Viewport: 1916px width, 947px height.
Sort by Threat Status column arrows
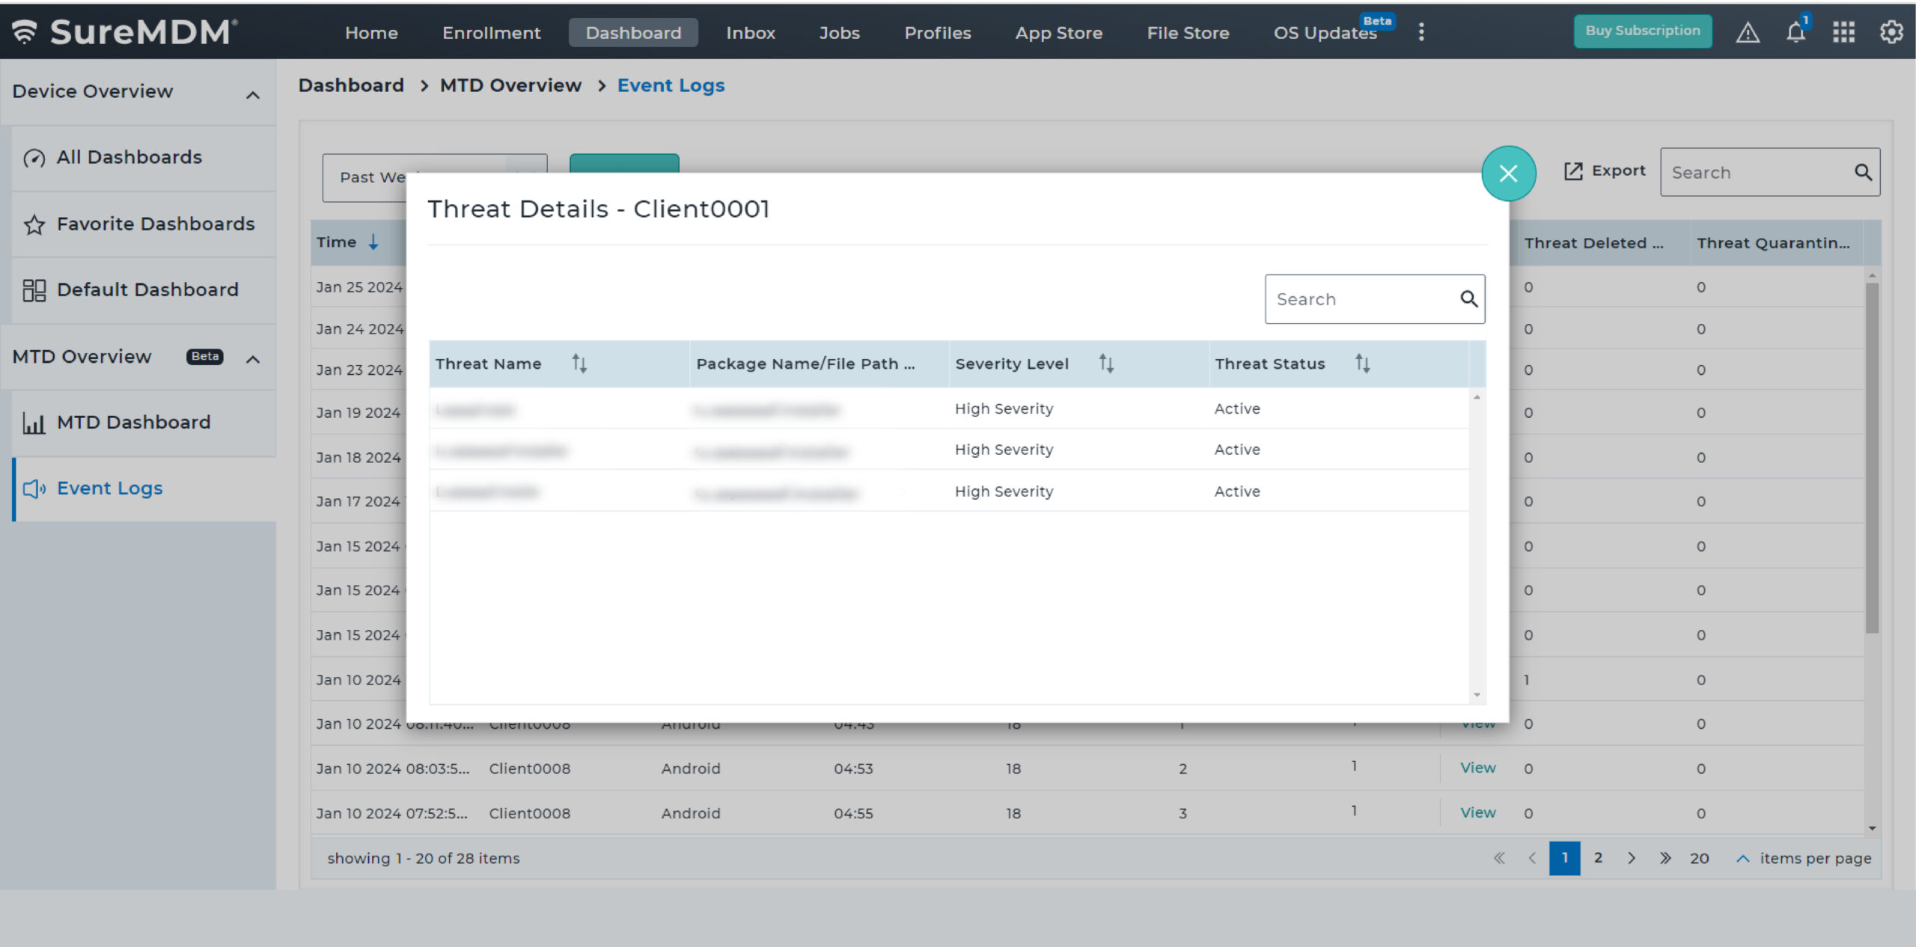[x=1362, y=364]
